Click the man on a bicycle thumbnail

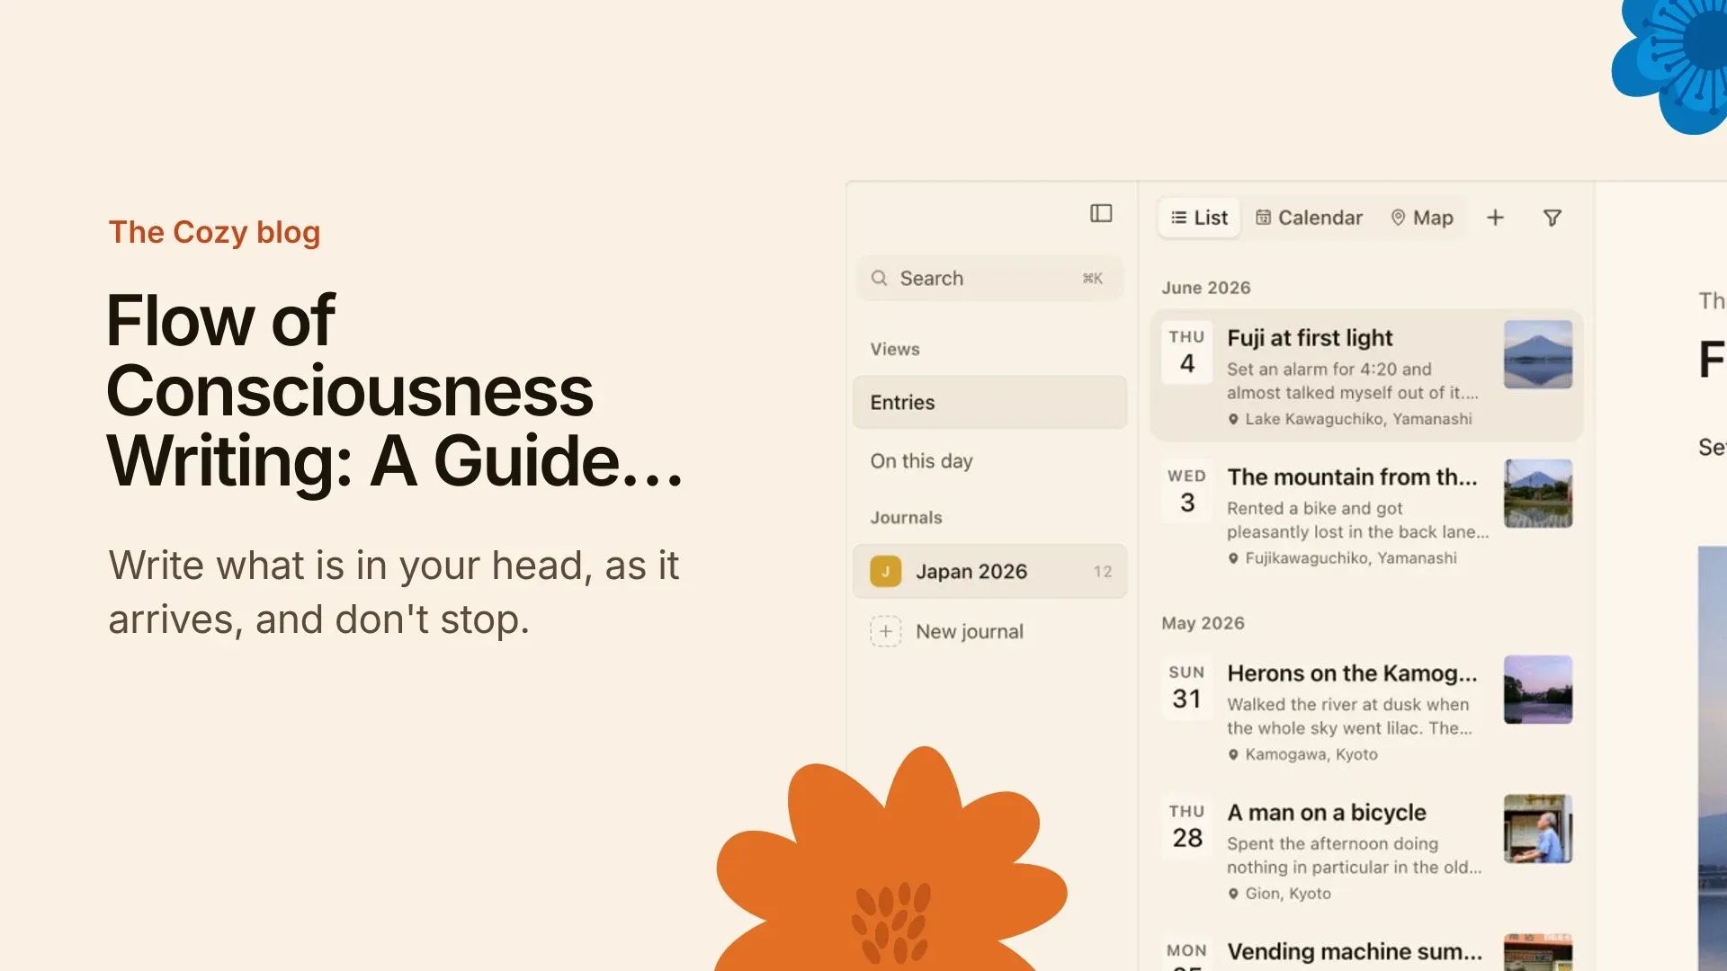[1538, 829]
